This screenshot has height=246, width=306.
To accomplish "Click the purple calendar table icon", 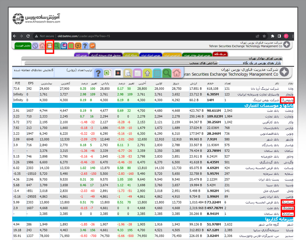I will point(138,73).
